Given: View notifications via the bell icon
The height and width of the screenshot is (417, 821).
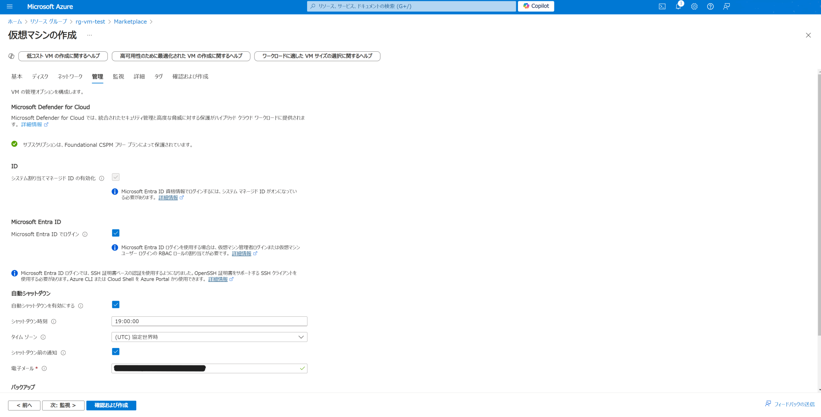Looking at the screenshot, I should click(678, 6).
